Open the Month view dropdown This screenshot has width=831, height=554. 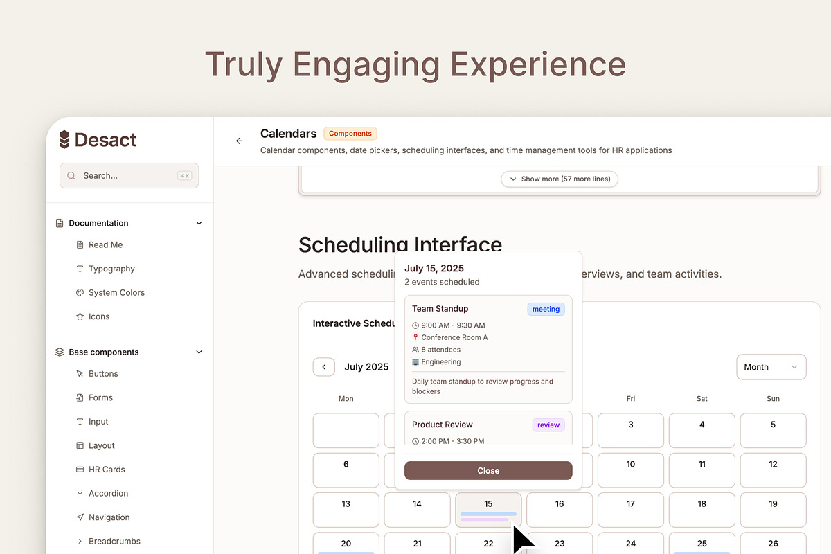point(771,367)
